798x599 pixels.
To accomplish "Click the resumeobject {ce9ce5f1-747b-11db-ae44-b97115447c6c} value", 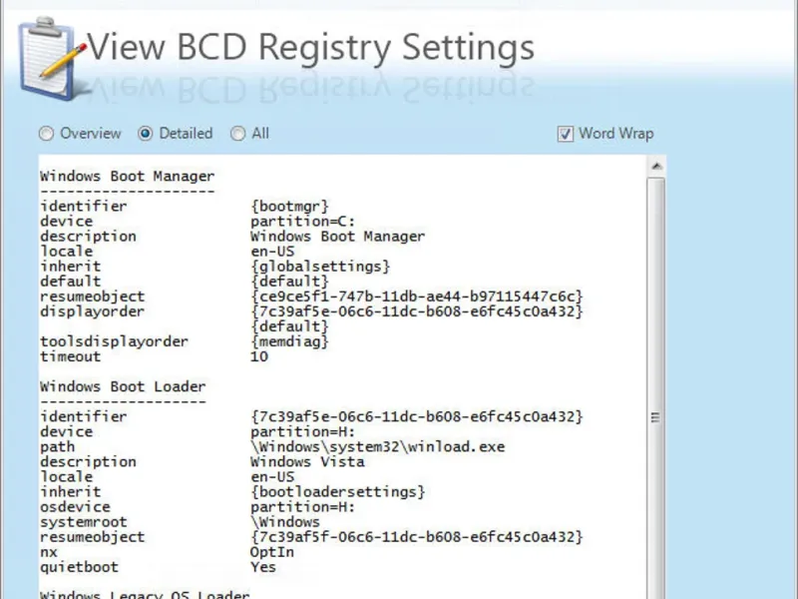I will (x=416, y=297).
